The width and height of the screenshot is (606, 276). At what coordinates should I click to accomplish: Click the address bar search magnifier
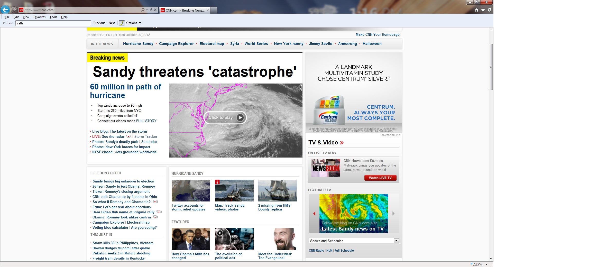coord(143,10)
